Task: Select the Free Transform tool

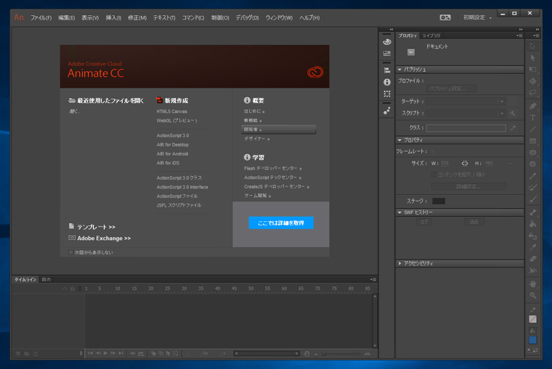Action: coord(532,70)
